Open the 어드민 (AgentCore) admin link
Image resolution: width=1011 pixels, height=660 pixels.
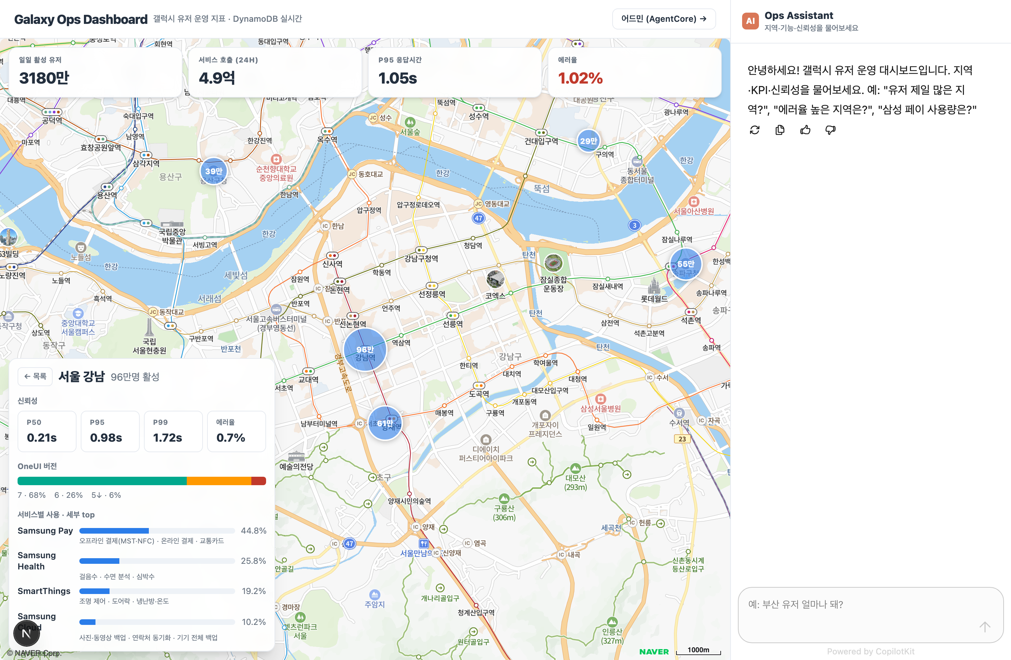tap(663, 19)
